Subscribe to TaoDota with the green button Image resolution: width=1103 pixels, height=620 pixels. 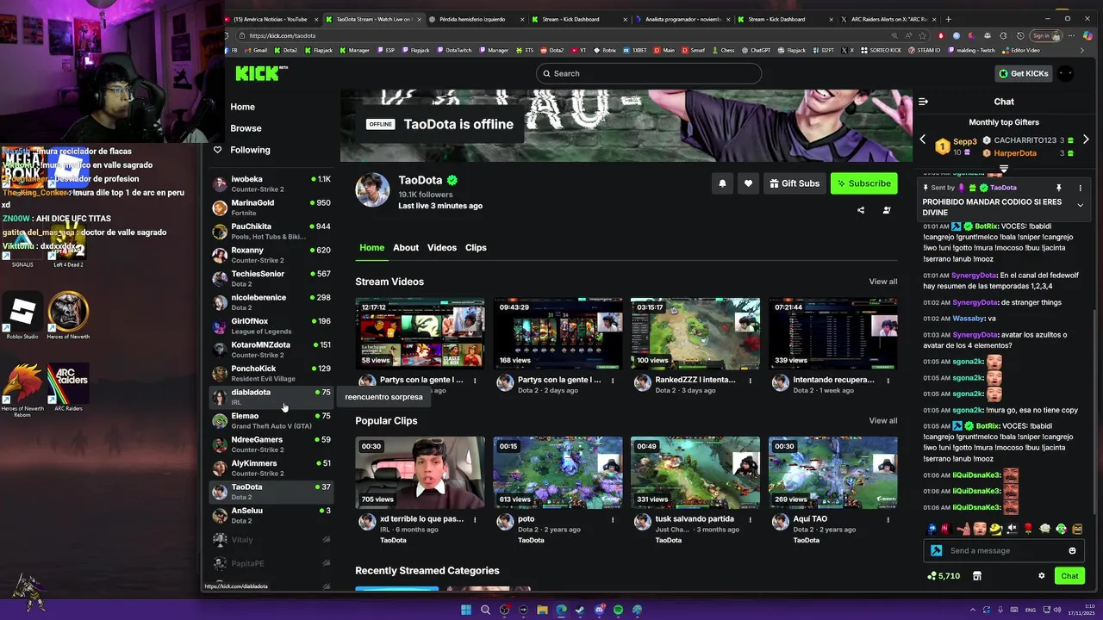(863, 183)
